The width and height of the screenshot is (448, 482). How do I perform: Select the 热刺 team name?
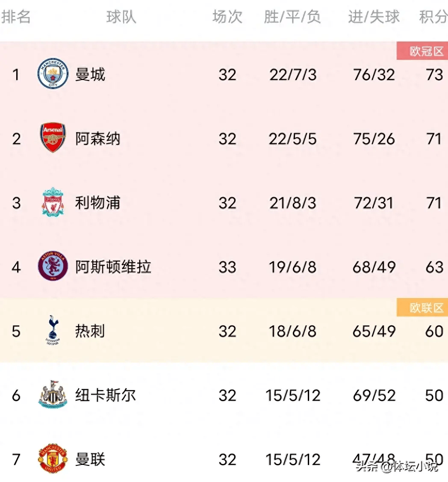coord(90,331)
